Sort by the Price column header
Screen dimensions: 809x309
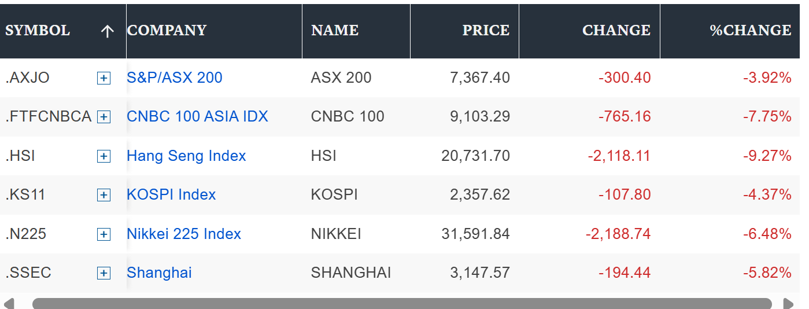tap(486, 30)
